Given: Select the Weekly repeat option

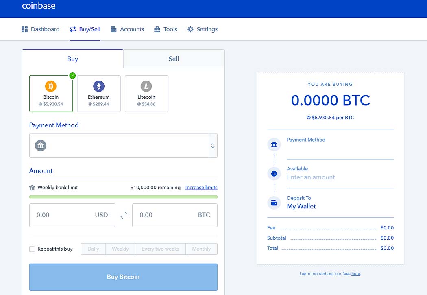Looking at the screenshot, I should coord(120,249).
